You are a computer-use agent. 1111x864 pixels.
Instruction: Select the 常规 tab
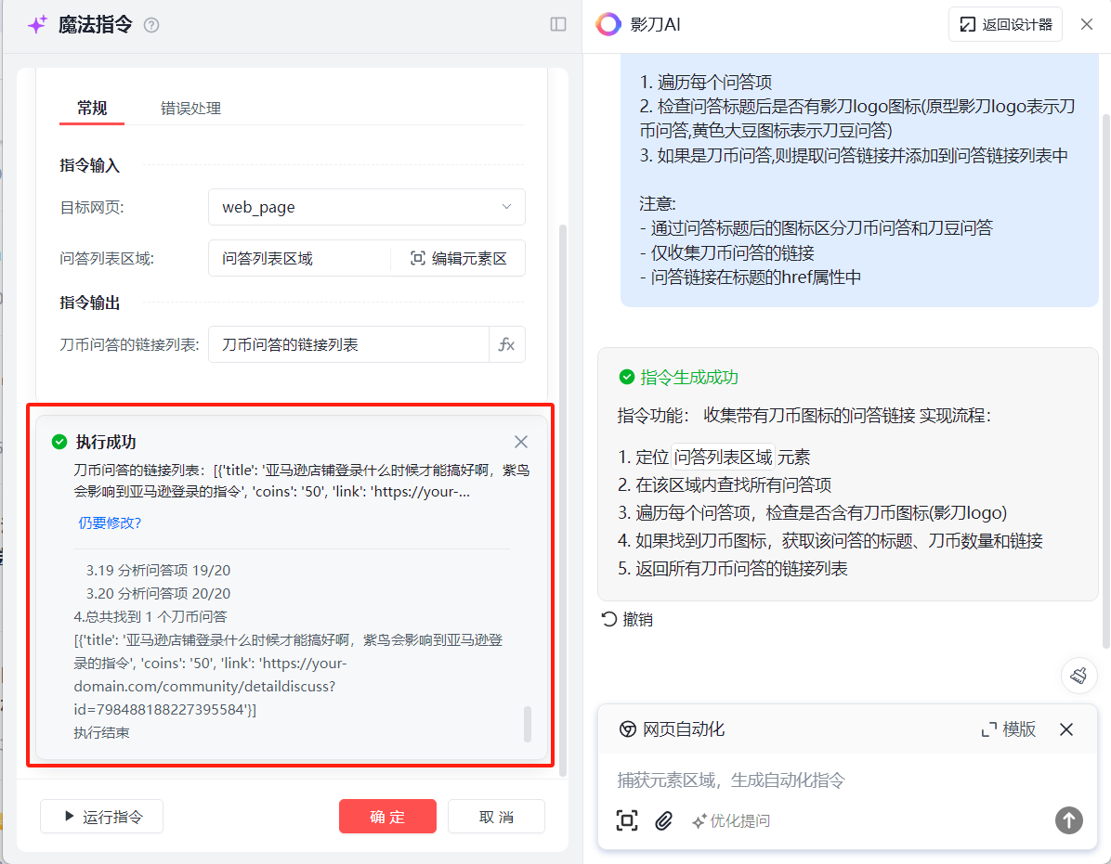click(x=92, y=109)
